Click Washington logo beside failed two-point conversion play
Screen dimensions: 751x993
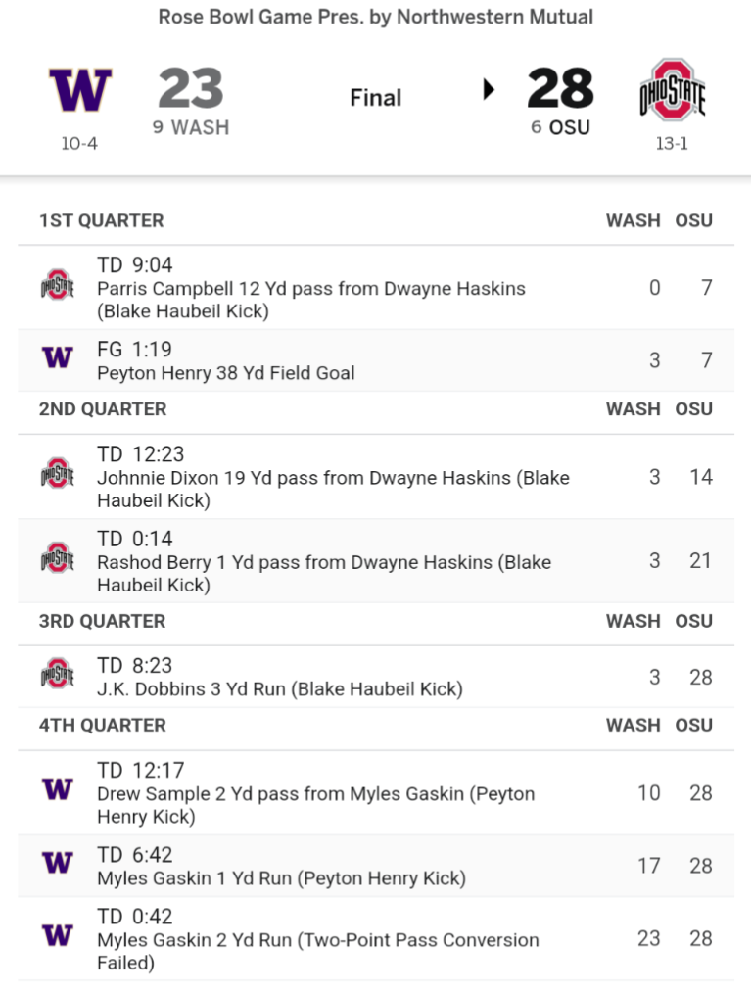pos(57,937)
